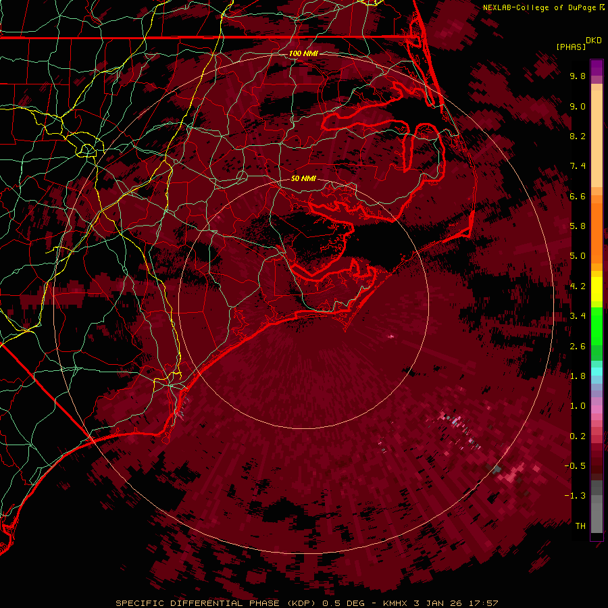
Task: Click the 9.8 color scale value
Action: tap(578, 76)
